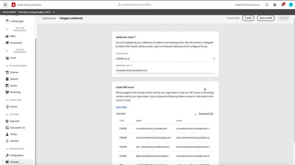Select name cell cnamedemo1.test.cjmadobe.com

click(151, 129)
